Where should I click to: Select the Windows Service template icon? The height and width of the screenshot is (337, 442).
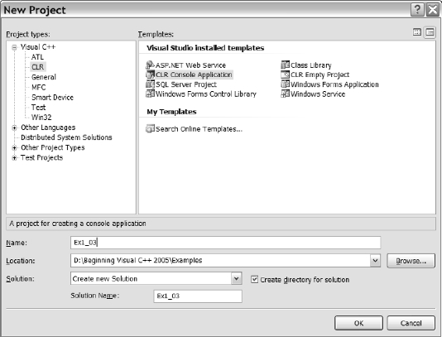pyautogui.click(x=285, y=94)
